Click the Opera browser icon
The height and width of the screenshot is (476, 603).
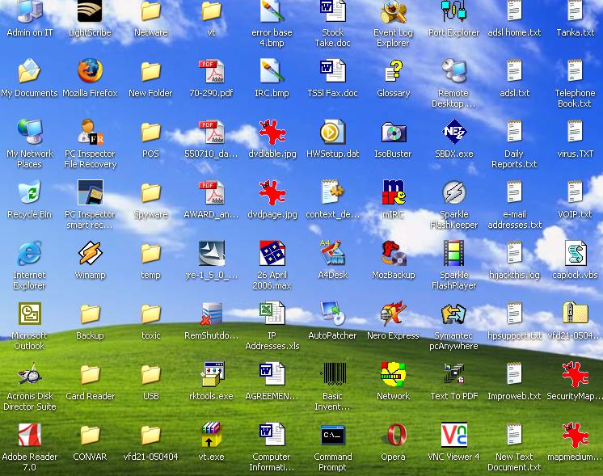[x=393, y=436]
